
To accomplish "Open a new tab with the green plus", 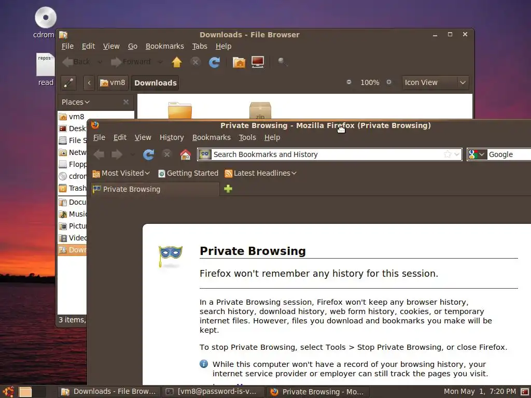I will click(x=228, y=189).
